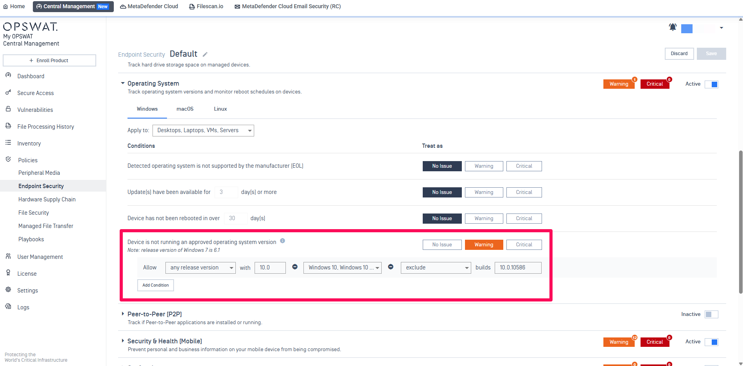
Task: Expand the Peer-to-Peer (P2P) section
Action: pos(123,314)
